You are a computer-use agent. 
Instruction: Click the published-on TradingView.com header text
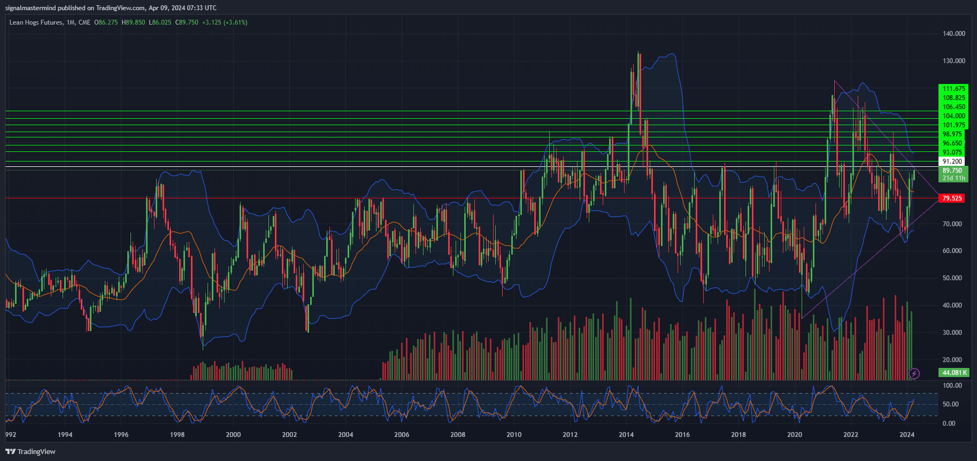pos(111,8)
